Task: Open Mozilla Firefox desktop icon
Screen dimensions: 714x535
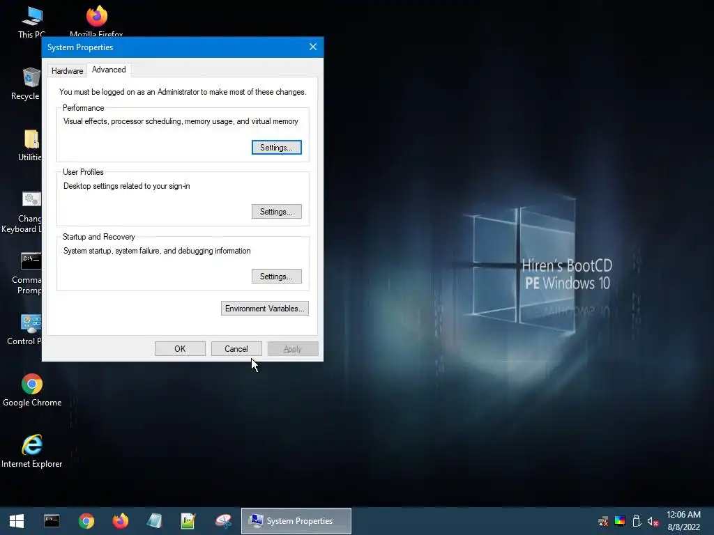Action: pos(96,22)
